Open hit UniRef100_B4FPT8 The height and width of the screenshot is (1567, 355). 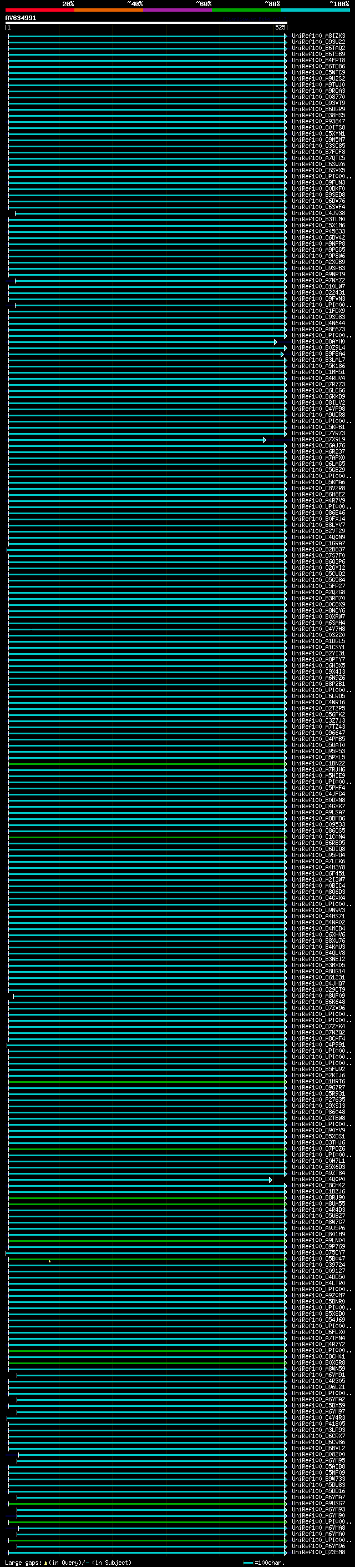point(318,60)
